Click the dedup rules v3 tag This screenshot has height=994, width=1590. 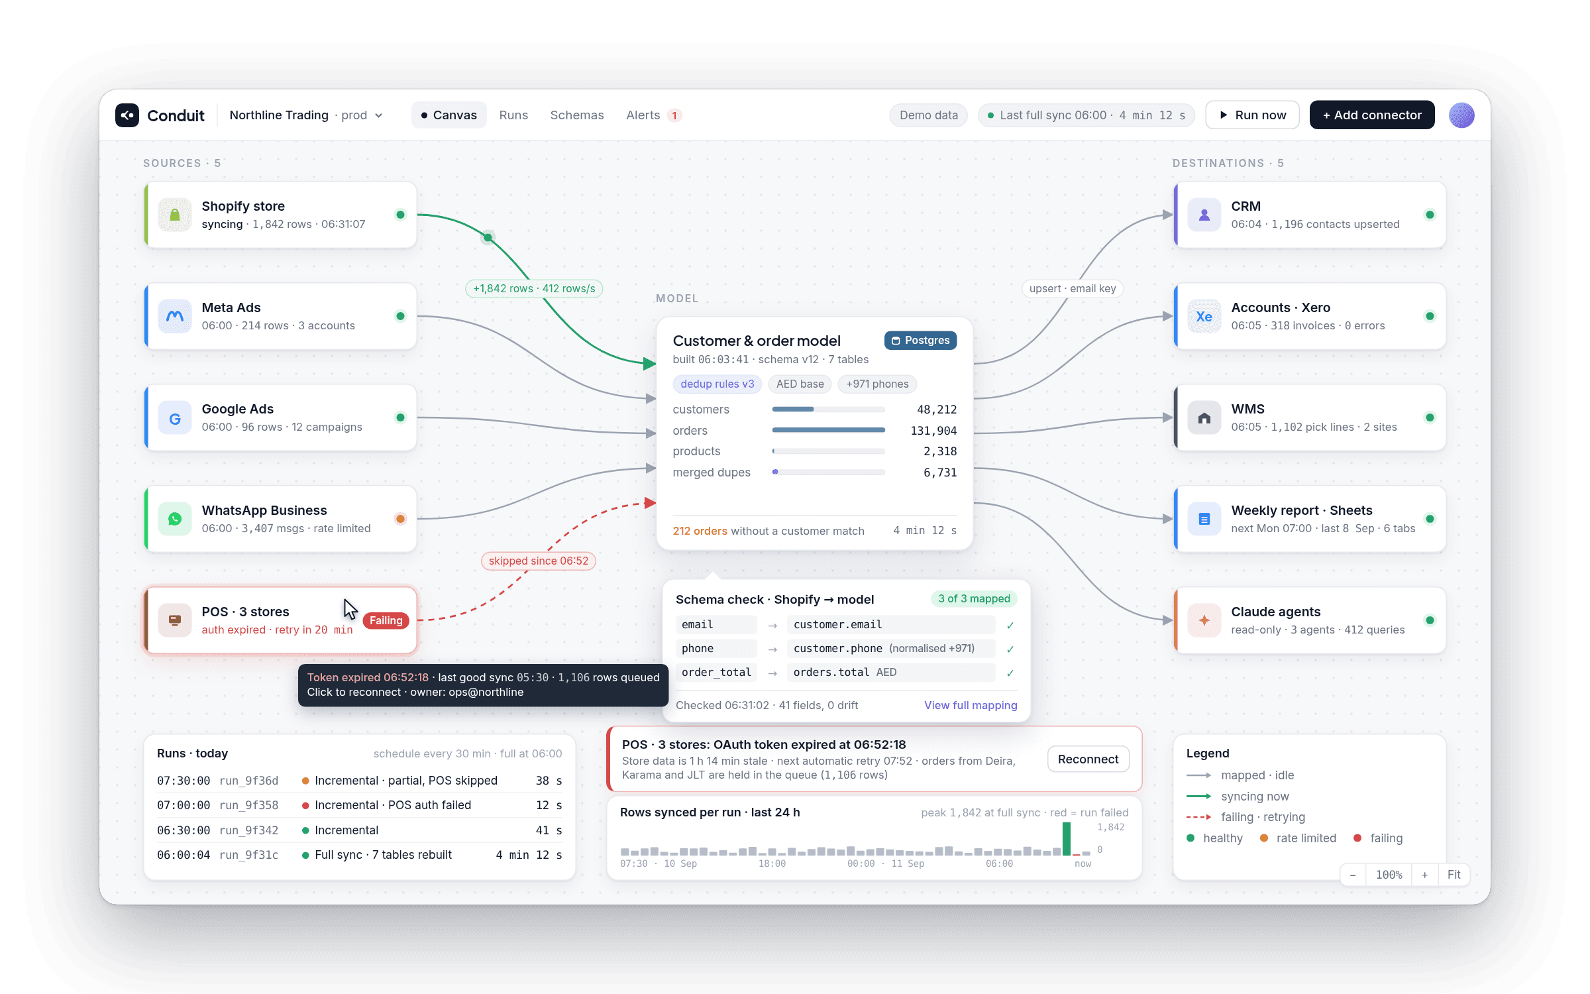click(x=717, y=384)
